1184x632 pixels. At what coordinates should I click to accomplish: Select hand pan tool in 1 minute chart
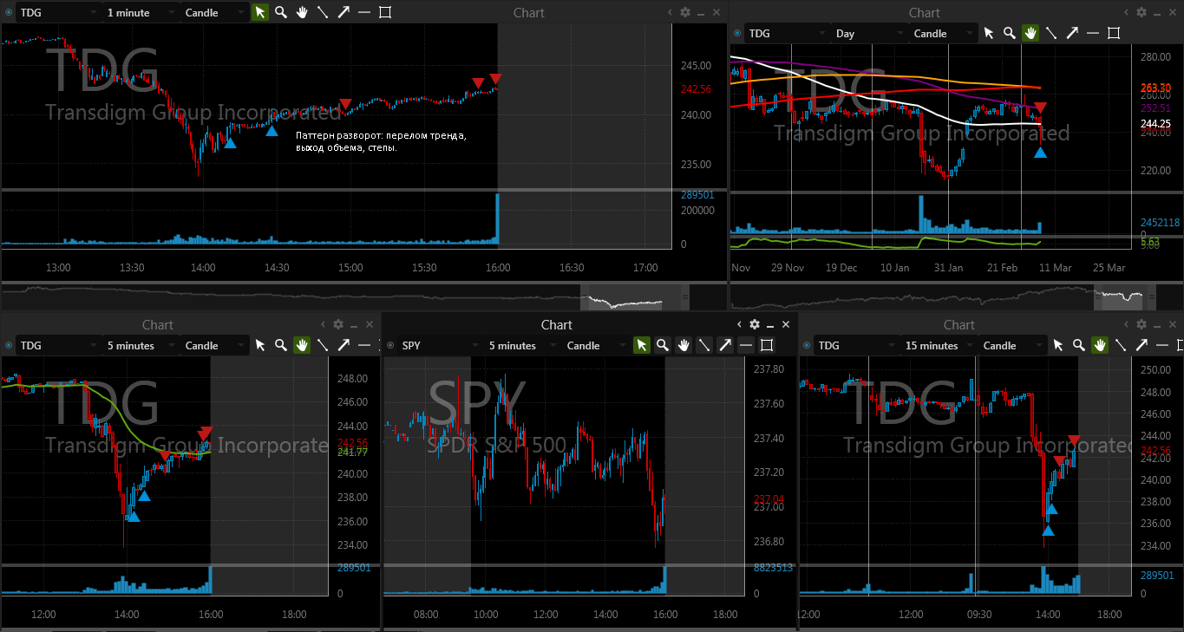(302, 12)
